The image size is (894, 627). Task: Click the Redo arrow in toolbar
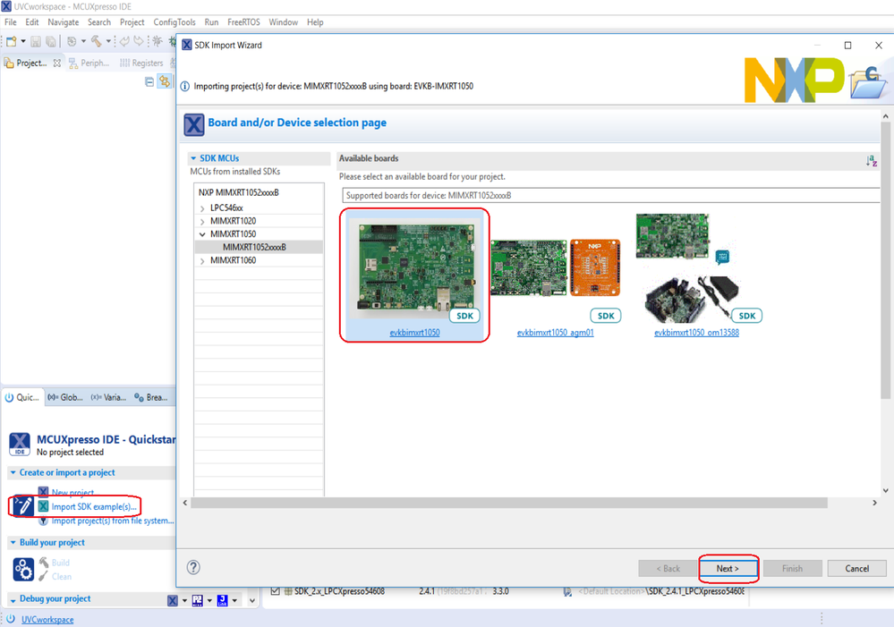[139, 41]
